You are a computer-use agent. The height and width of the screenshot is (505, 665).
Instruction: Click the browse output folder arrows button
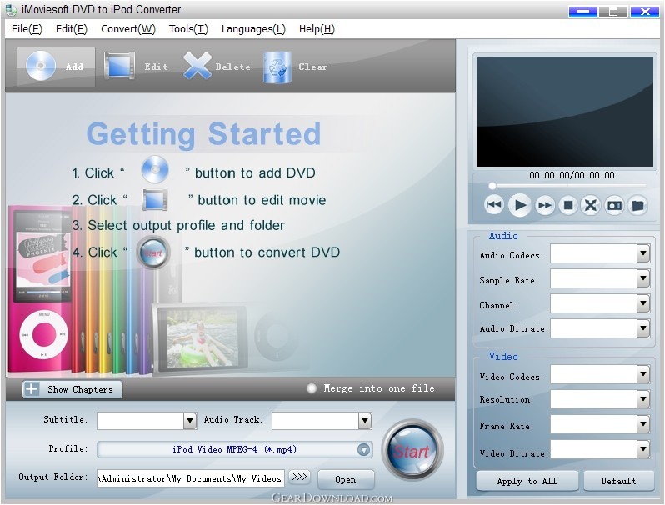(299, 477)
